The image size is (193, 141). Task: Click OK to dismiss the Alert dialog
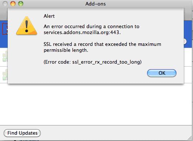coord(162,73)
